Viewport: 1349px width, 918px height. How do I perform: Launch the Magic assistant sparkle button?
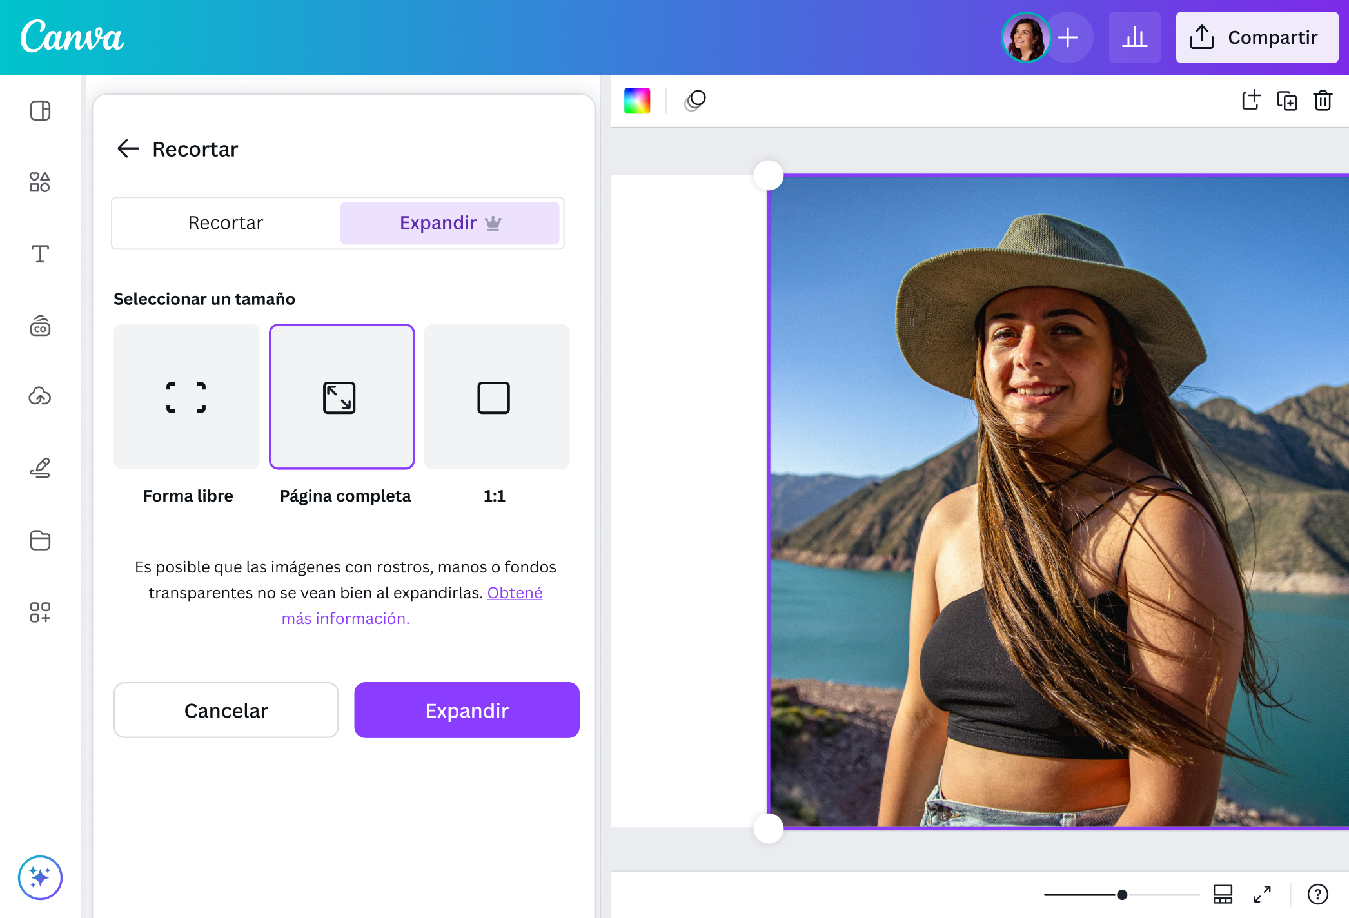[x=40, y=877]
